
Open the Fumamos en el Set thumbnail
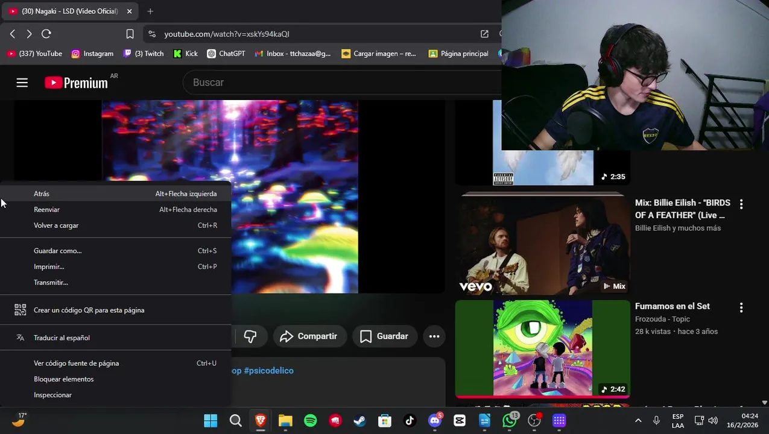pyautogui.click(x=542, y=348)
